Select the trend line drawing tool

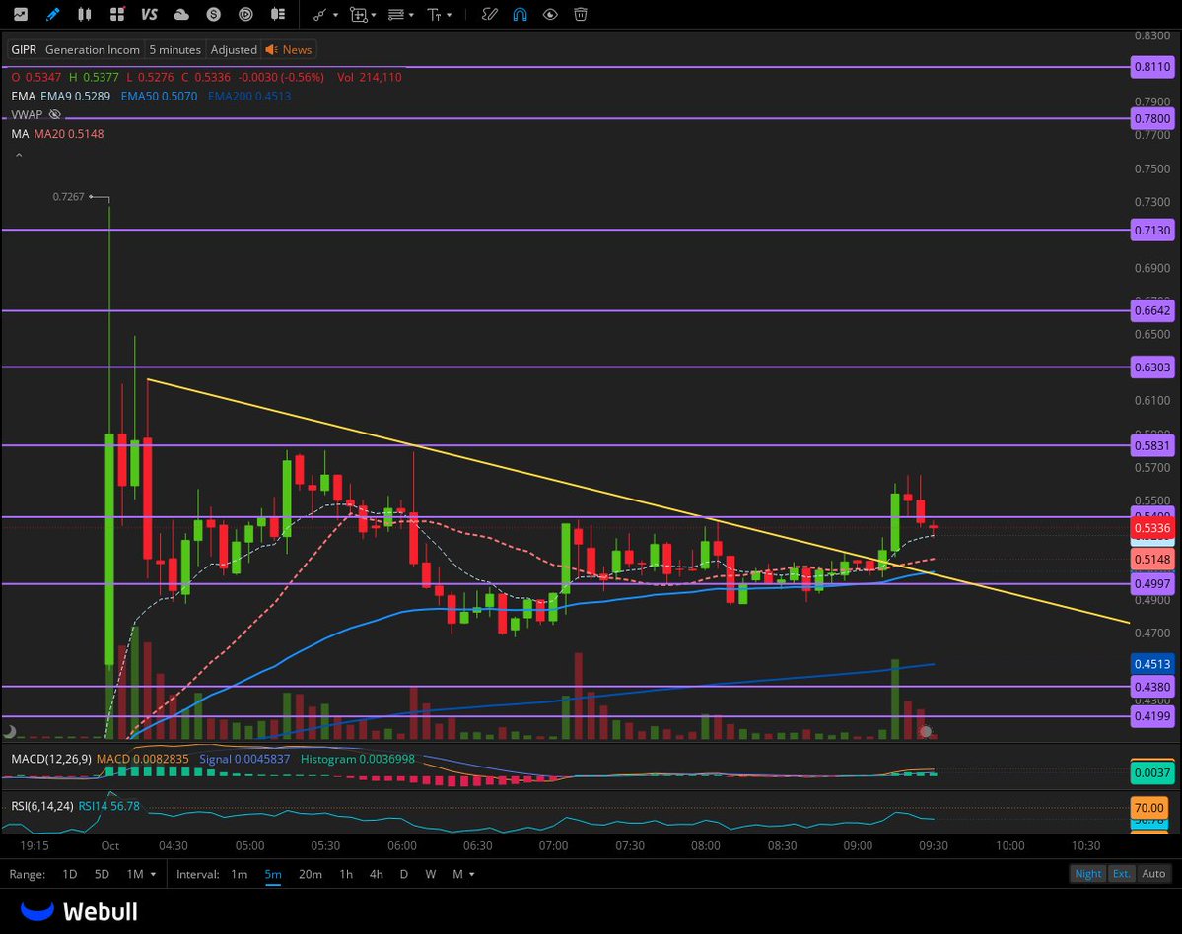319,15
